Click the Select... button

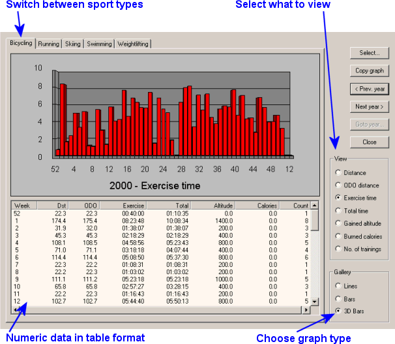(370, 53)
